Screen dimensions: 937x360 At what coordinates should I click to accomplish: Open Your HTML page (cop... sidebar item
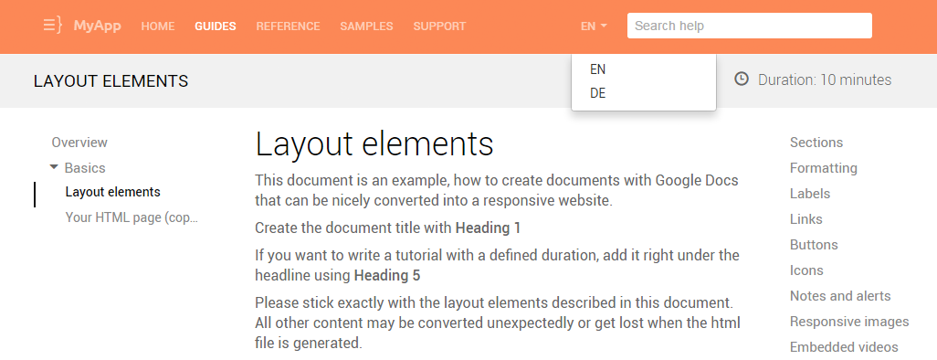pyautogui.click(x=132, y=217)
